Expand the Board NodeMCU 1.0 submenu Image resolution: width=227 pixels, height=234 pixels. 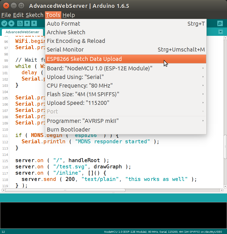pos(126,68)
